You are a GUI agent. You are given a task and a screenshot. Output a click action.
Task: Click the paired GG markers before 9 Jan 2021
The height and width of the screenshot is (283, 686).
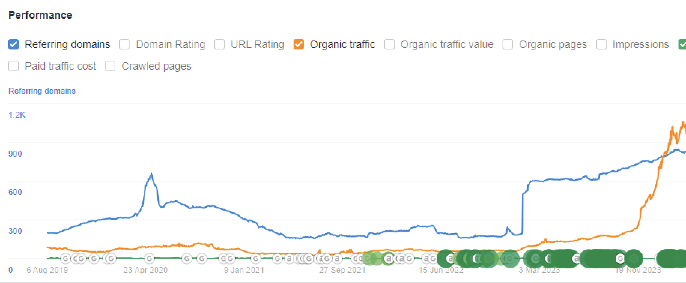(x=227, y=258)
